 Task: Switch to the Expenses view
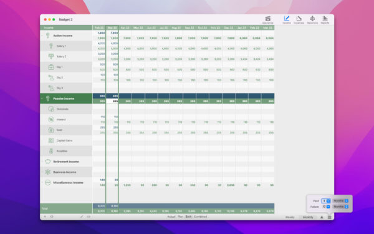(299, 20)
